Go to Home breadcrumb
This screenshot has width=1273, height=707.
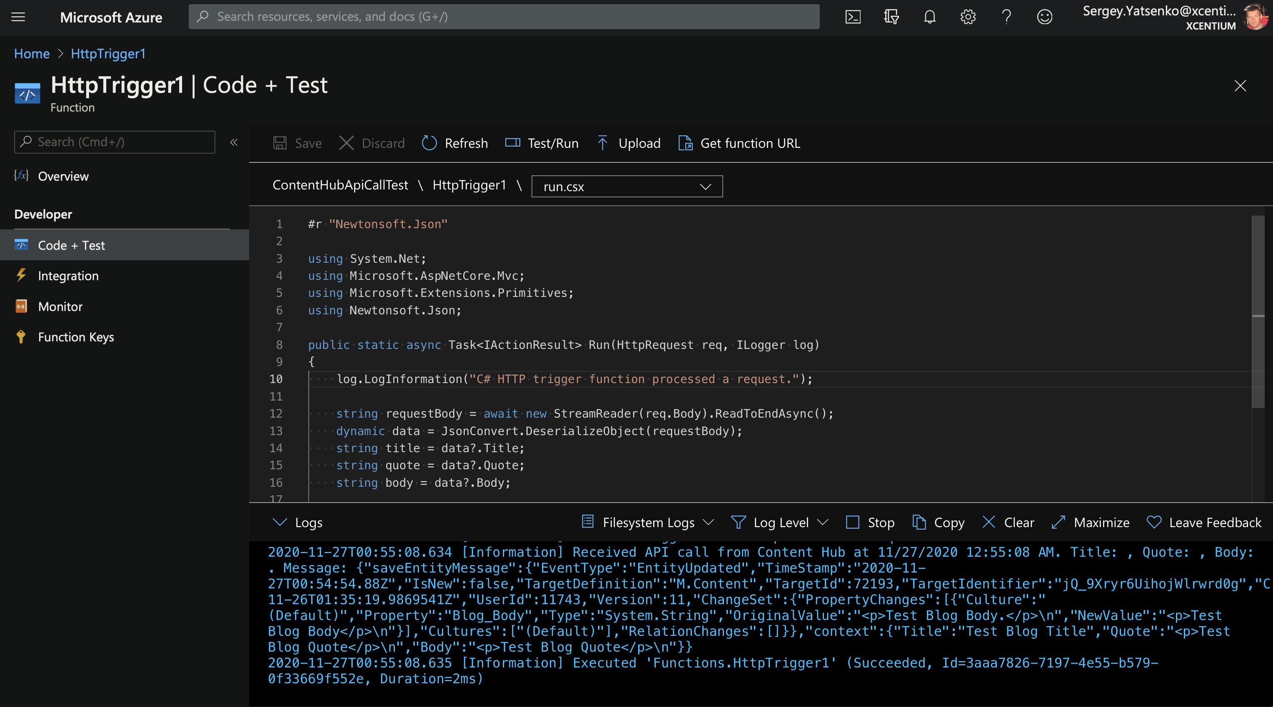tap(32, 53)
